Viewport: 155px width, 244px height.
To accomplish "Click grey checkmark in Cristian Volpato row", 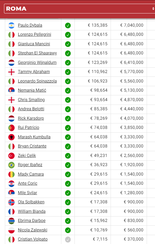I will (68, 239).
